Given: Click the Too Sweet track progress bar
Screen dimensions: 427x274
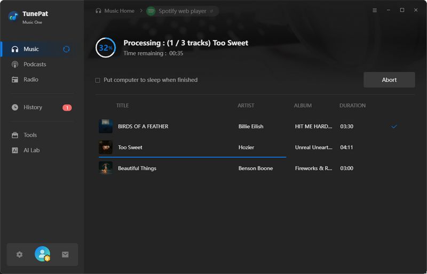Looking at the screenshot, I should tap(192, 157).
